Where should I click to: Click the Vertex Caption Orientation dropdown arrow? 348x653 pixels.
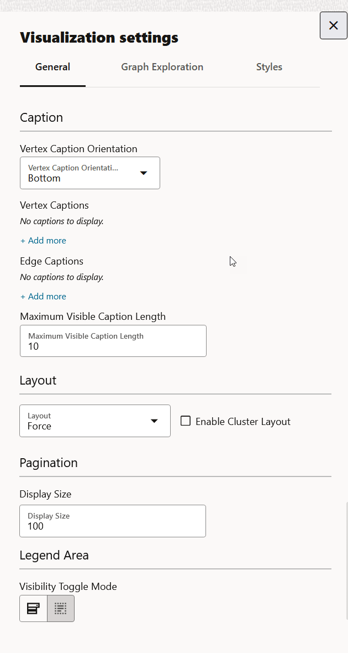click(x=144, y=173)
